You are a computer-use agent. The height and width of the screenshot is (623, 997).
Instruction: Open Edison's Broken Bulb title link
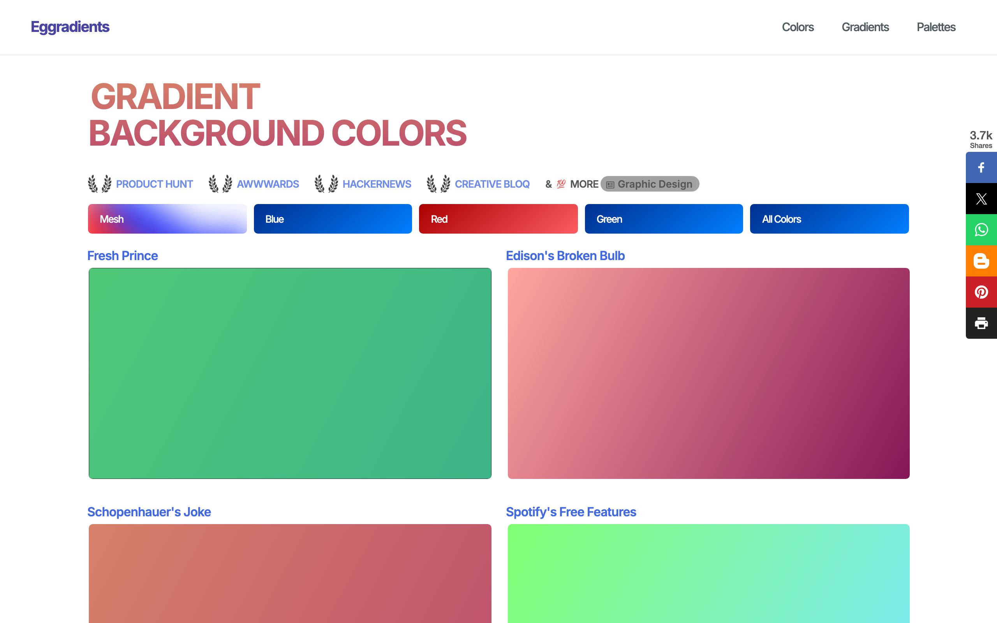[x=565, y=256]
